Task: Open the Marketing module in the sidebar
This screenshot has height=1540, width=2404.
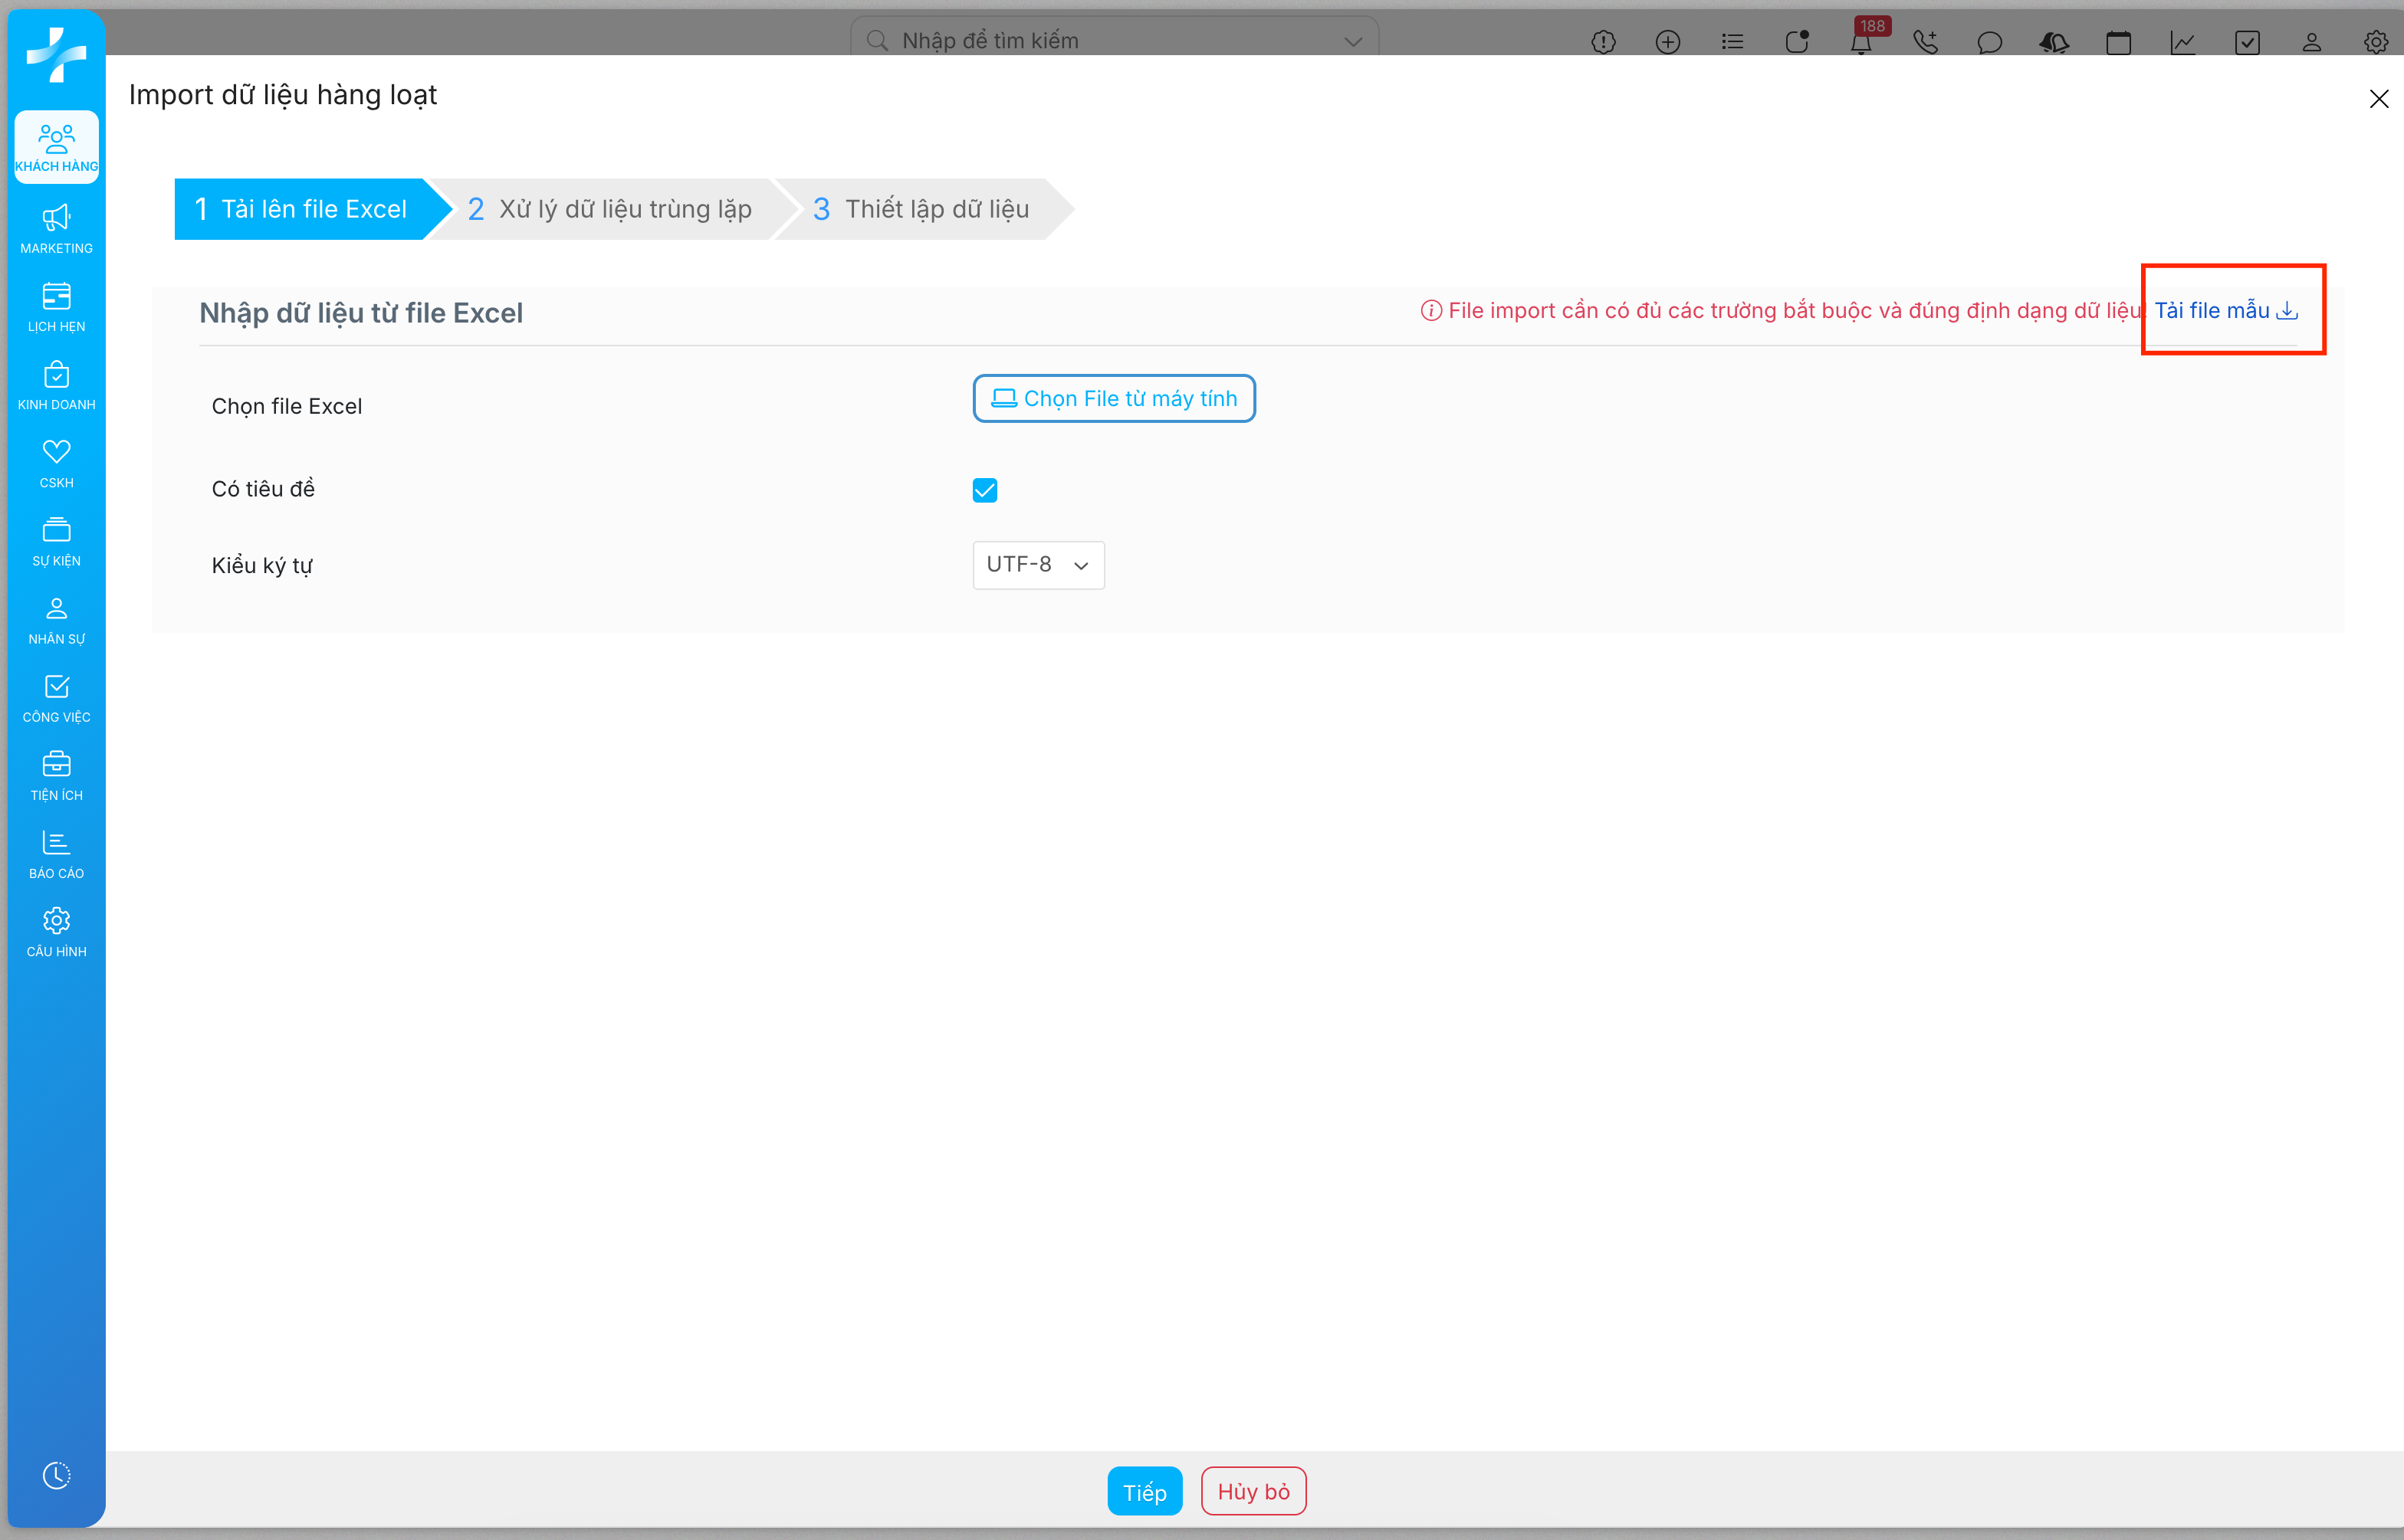Action: point(56,229)
